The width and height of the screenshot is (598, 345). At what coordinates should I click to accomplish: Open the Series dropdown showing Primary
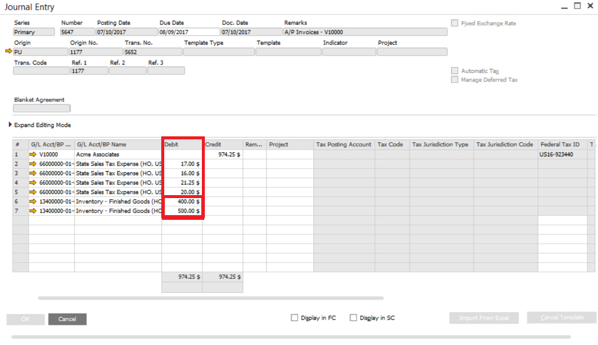(x=33, y=32)
